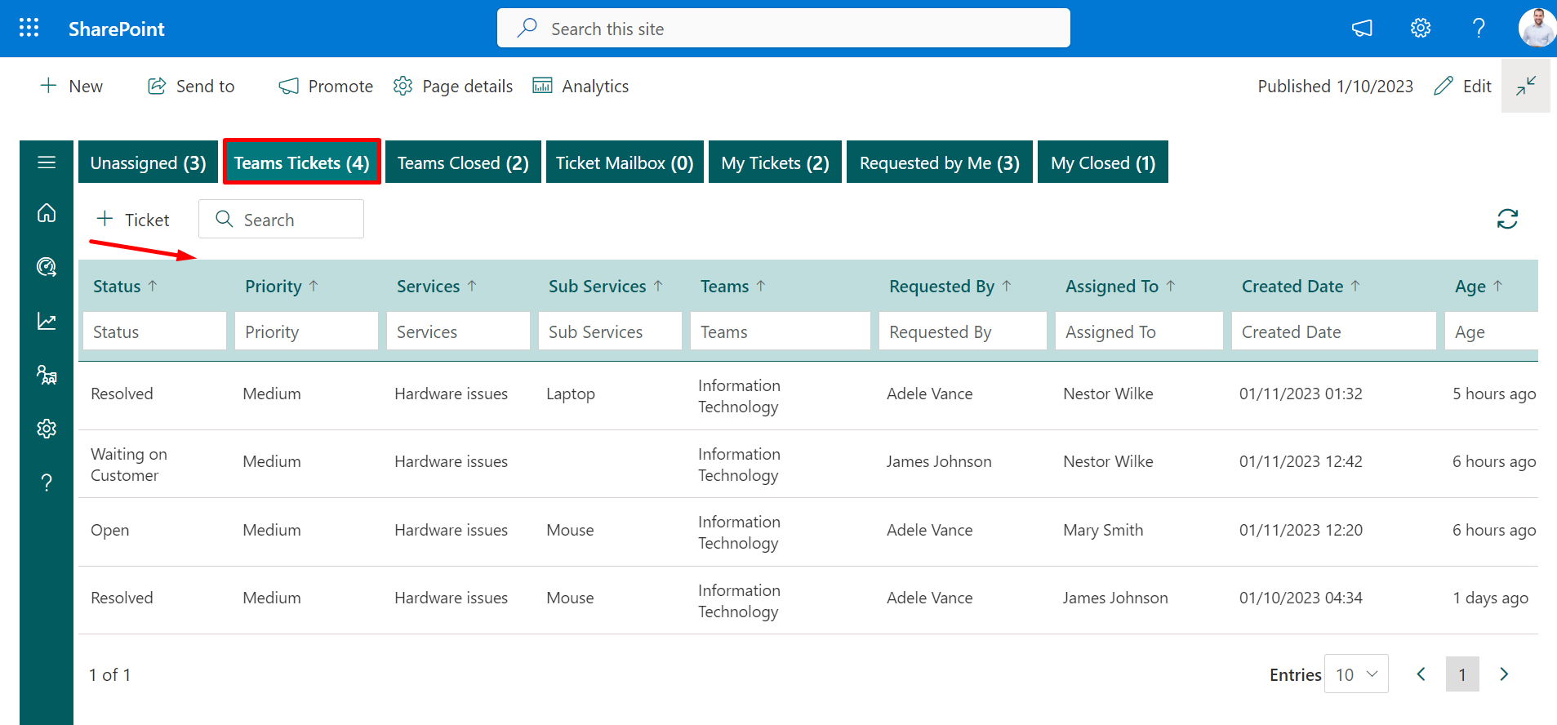Image resolution: width=1557 pixels, height=725 pixels.
Task: Open SharePoint settings gear in header
Action: pos(1421,29)
